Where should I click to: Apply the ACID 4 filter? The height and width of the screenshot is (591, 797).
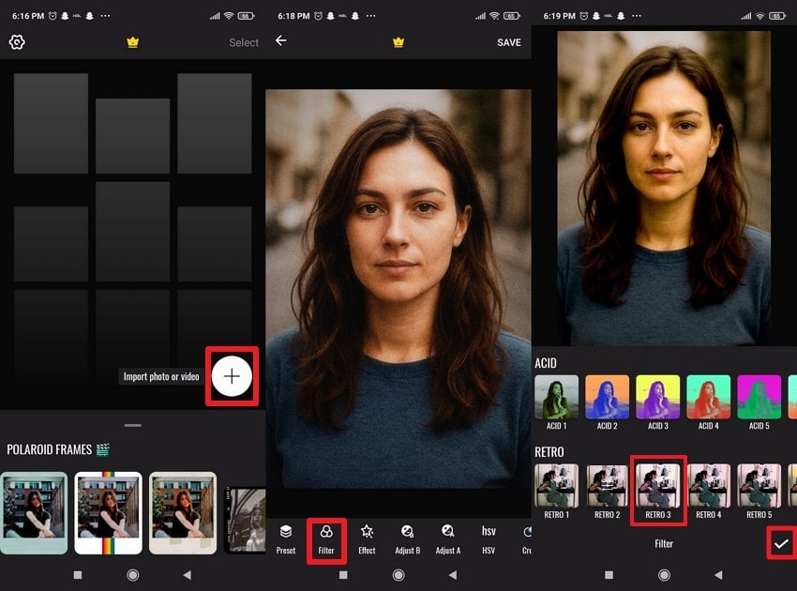[x=709, y=402]
